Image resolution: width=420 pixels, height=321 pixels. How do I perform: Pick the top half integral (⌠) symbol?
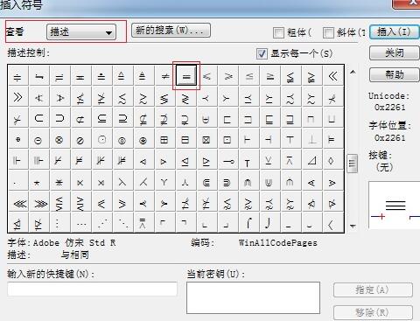tap(249, 223)
